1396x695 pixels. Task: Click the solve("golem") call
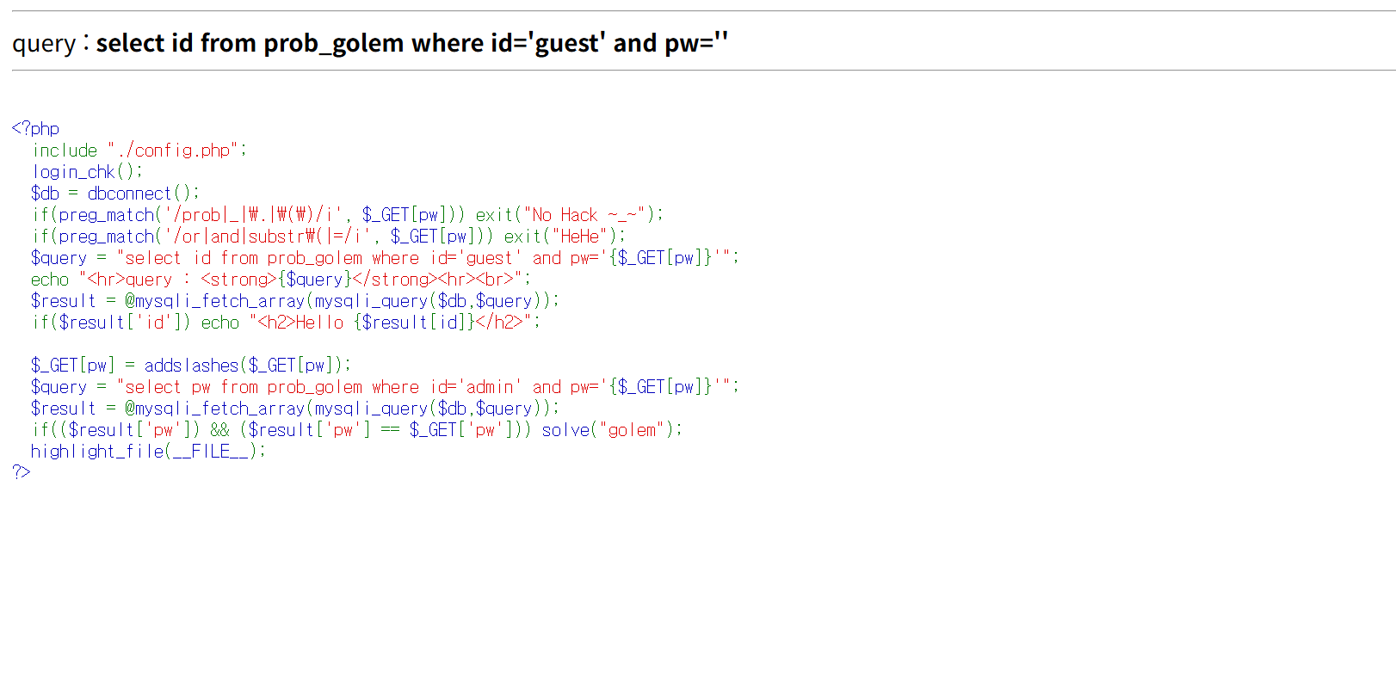tap(610, 430)
